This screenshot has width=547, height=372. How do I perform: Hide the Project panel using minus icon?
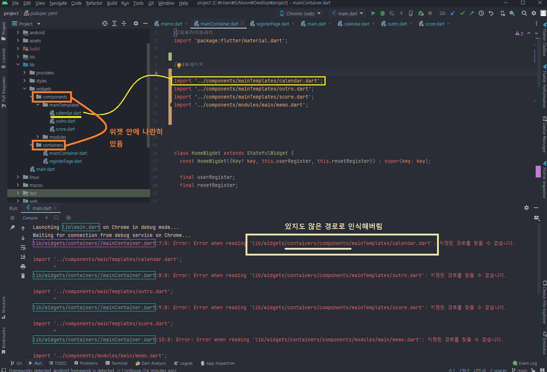(145, 23)
